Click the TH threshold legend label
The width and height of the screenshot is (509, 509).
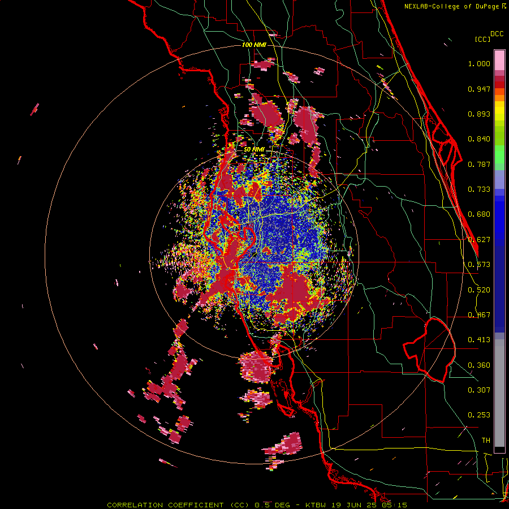point(486,441)
